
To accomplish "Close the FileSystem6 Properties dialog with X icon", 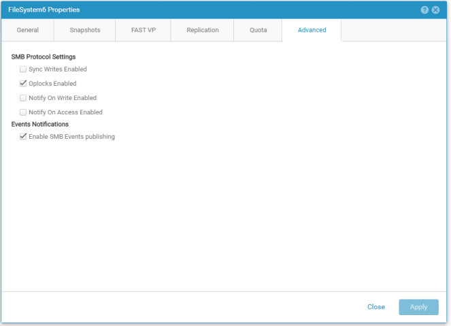I will (436, 10).
